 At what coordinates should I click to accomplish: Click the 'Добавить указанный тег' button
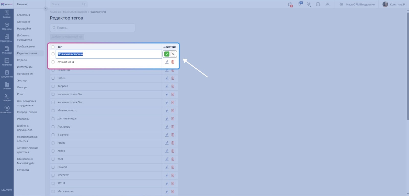(67, 37)
